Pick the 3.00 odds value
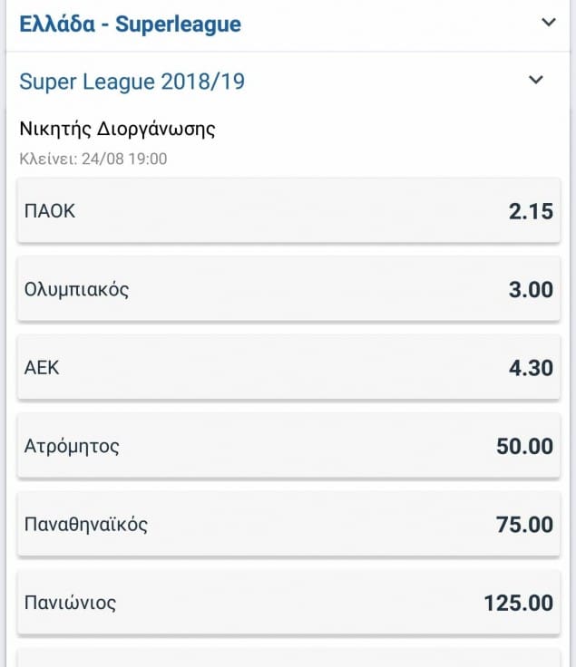 [x=530, y=290]
